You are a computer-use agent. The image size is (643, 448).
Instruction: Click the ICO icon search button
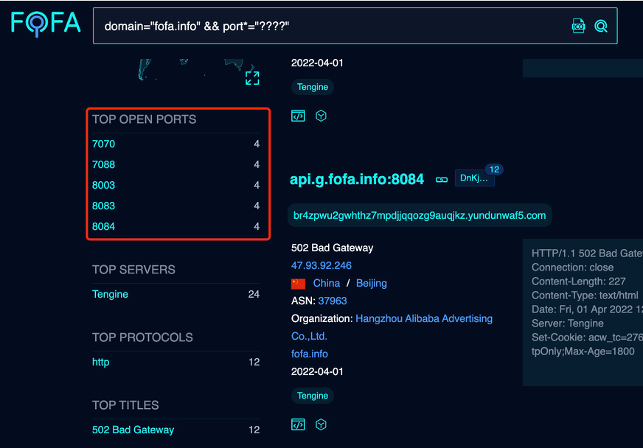(579, 27)
